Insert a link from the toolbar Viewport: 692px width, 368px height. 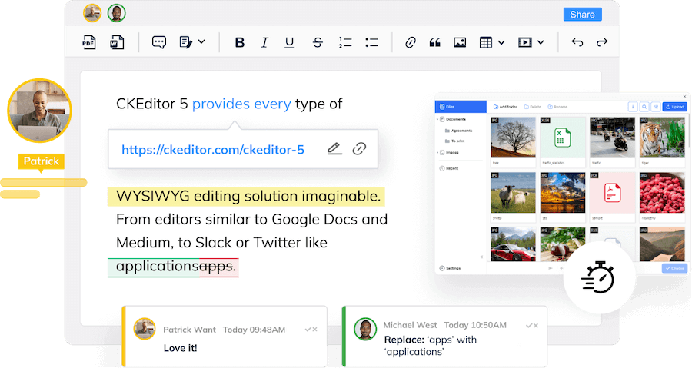pos(411,42)
